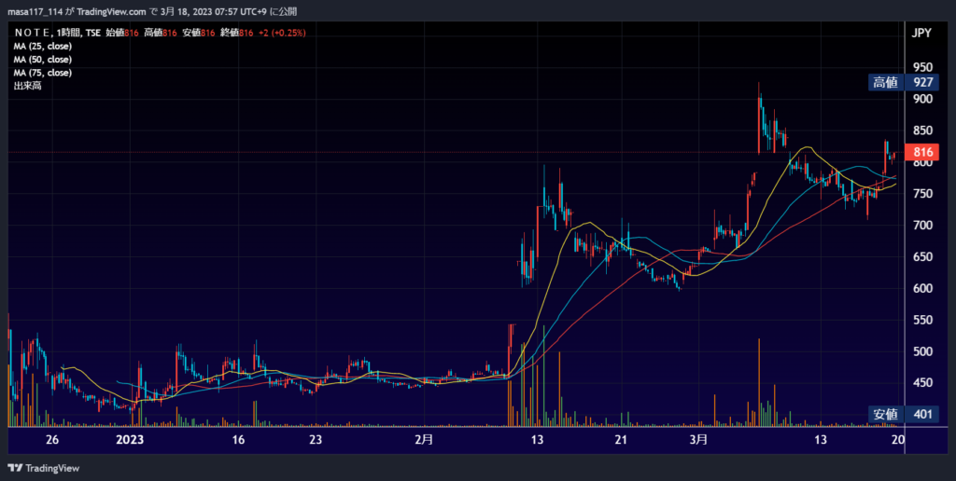The width and height of the screenshot is (956, 481).
Task: Click the 21 date on time axis
Action: point(621,440)
